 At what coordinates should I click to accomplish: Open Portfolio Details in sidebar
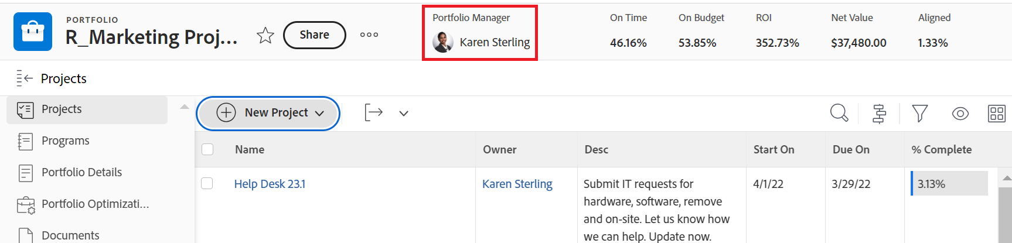81,172
